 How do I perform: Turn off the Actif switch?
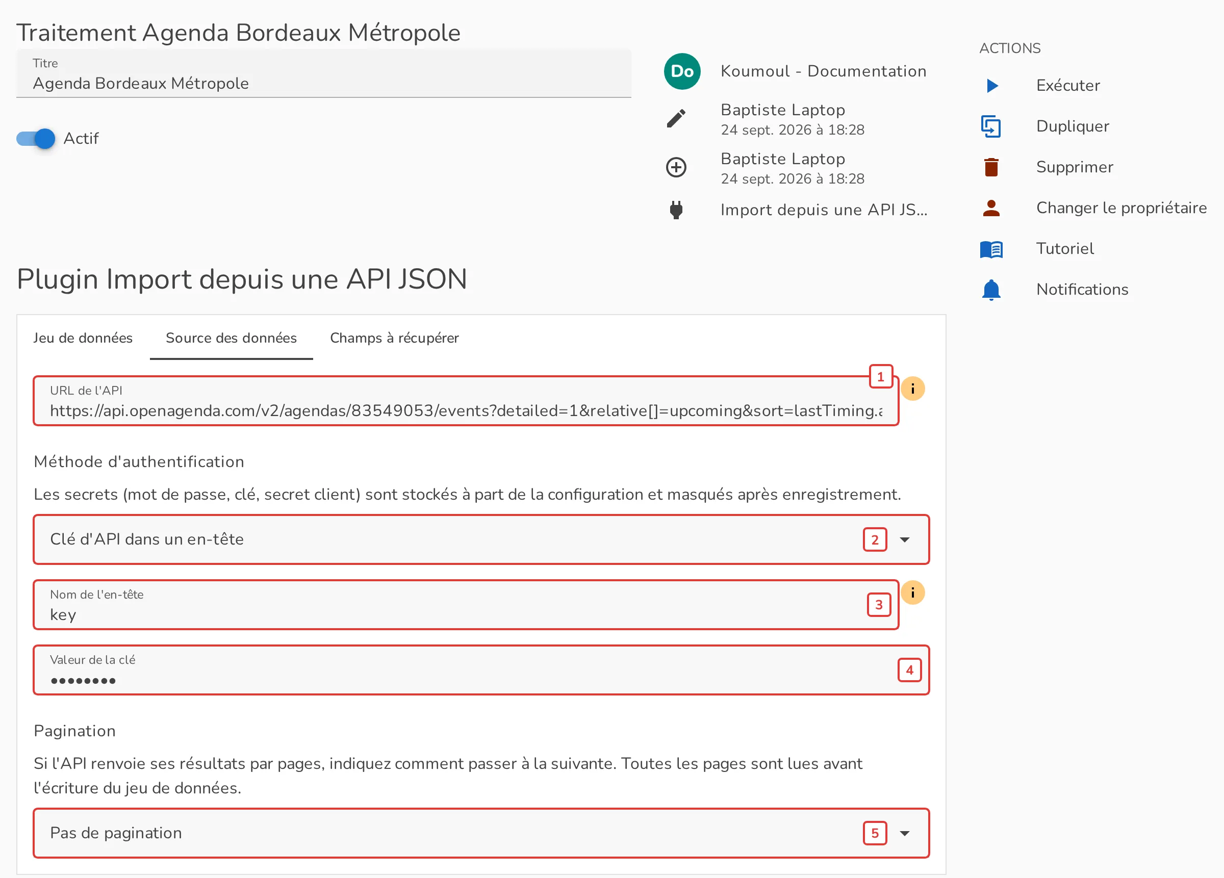[36, 139]
